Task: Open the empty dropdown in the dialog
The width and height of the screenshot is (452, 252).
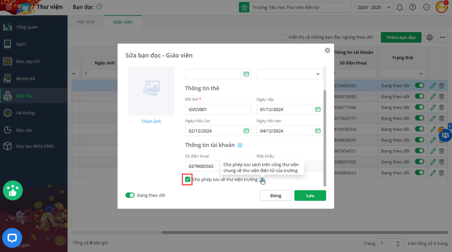Action: pyautogui.click(x=289, y=74)
